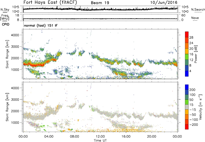Click the '28' power scale value

click(x=191, y=37)
